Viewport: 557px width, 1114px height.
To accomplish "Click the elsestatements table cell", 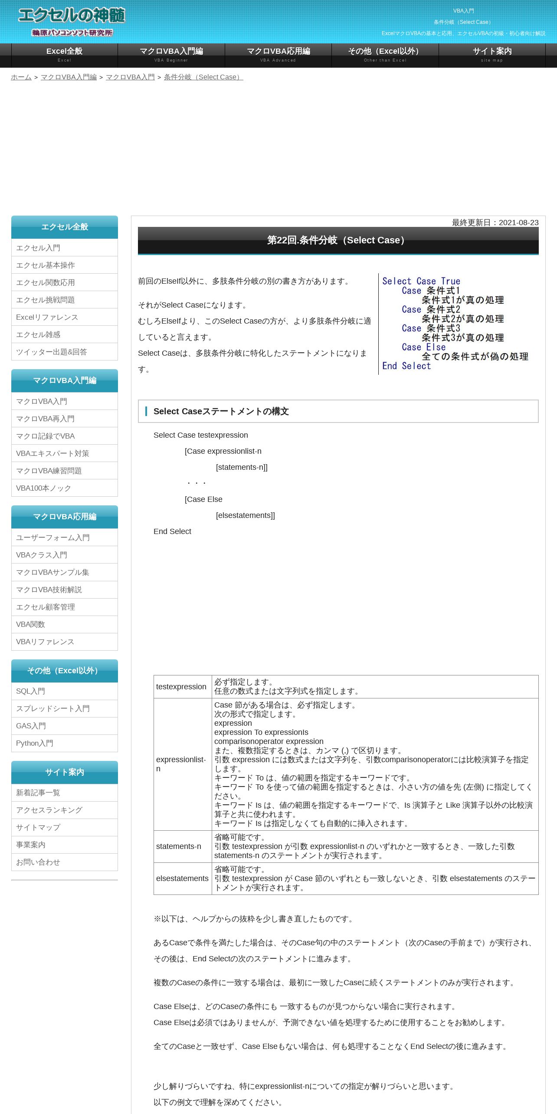I will (183, 878).
